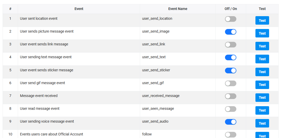Disable the user_send_image toggle
The height and width of the screenshot is (138, 282).
pyautogui.click(x=231, y=32)
